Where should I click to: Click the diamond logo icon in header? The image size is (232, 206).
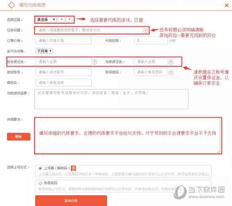[11, 5]
